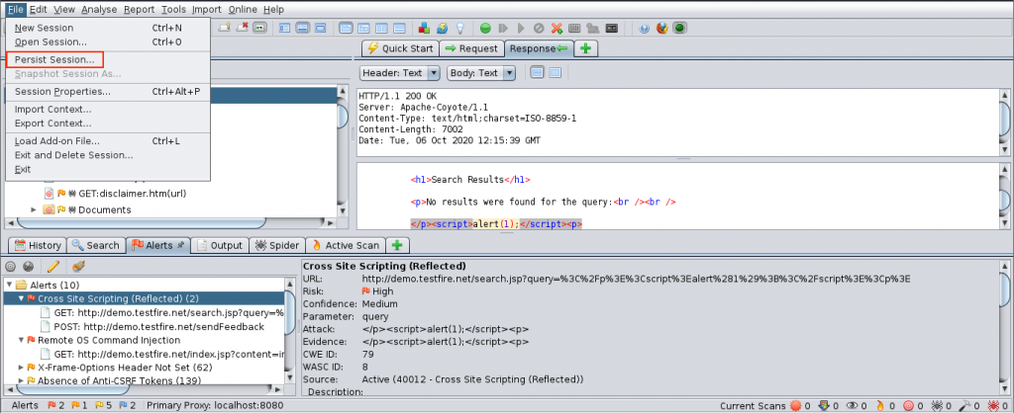Click the Manage Add-ons colored blocks icon
Viewport: 1014px width, 413px height.
click(424, 28)
